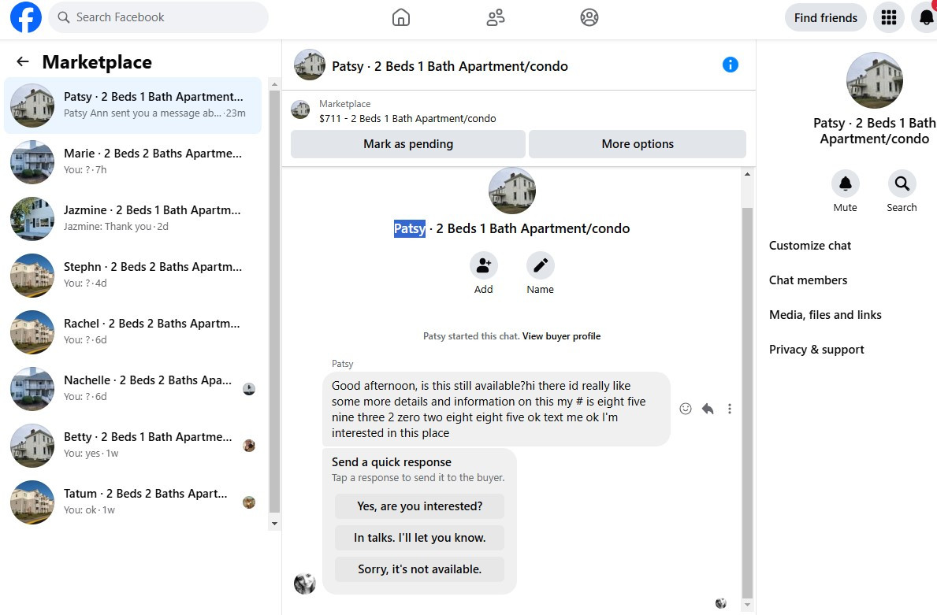Expand Privacy & support section
The width and height of the screenshot is (937, 615).
coord(816,350)
